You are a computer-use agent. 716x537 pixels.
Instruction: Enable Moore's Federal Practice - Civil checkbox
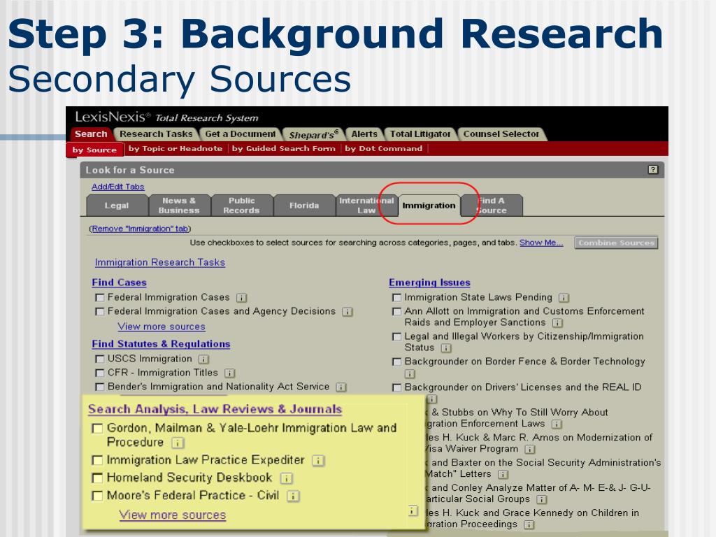[97, 496]
